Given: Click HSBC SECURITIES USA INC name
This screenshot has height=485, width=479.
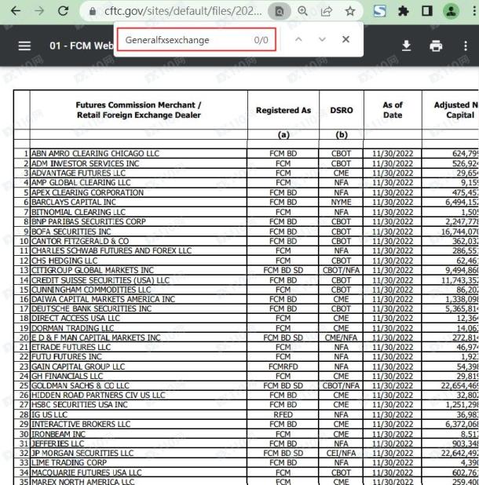Looking at the screenshot, I should coord(79,405).
